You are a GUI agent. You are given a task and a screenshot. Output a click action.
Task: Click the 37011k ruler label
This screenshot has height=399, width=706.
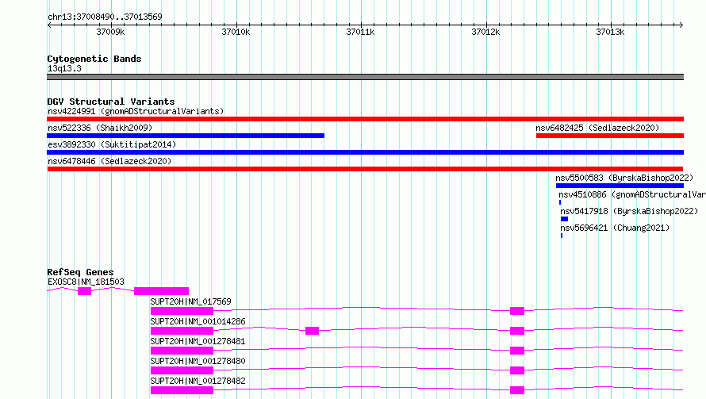tap(360, 32)
